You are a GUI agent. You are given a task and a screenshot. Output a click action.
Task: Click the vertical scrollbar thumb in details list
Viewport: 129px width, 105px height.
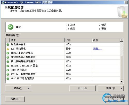(122, 68)
